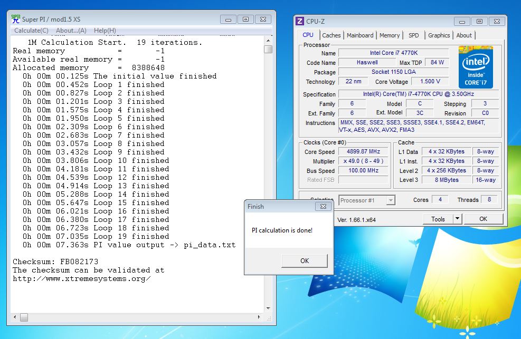
Task: Switch to the Caches tab
Action: point(331,35)
